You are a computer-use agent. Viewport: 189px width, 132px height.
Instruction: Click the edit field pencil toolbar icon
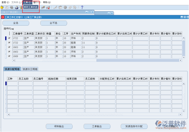55,8
